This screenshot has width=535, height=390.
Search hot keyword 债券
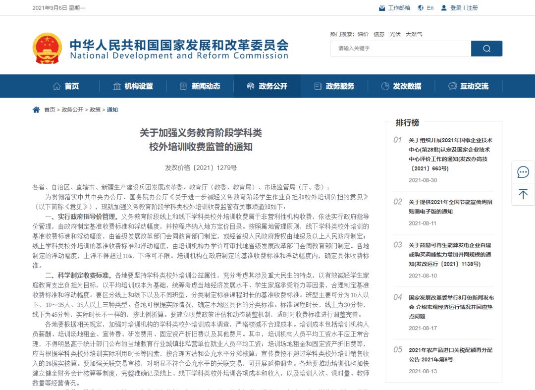[x=379, y=34]
